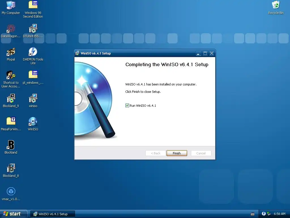Screen dimensions: 290x218
Task: Open the Recycle Bin
Action: pyautogui.click(x=276, y=7)
